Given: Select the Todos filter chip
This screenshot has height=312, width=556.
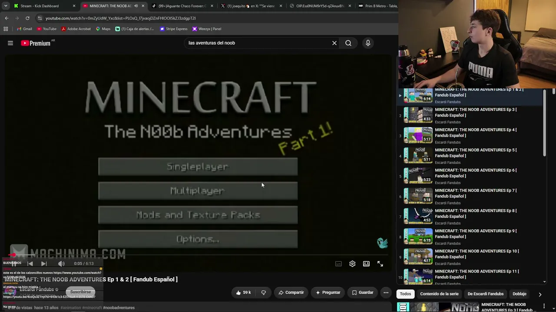Looking at the screenshot, I should 405,294.
